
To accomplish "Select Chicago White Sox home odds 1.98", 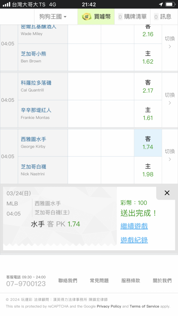I will (148, 170).
